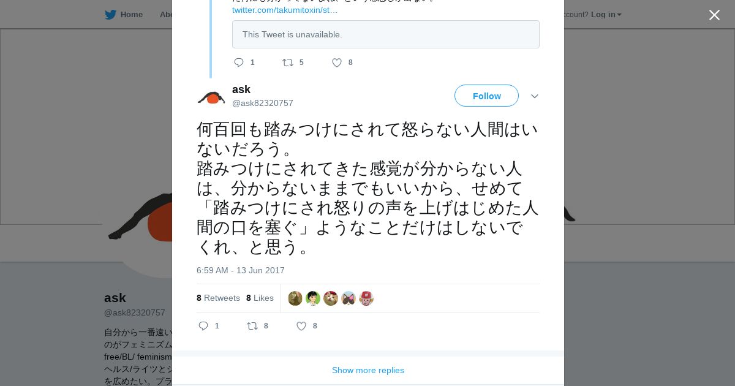The image size is (735, 386).
Task: Open the first liker's avatar
Action: [x=295, y=298]
